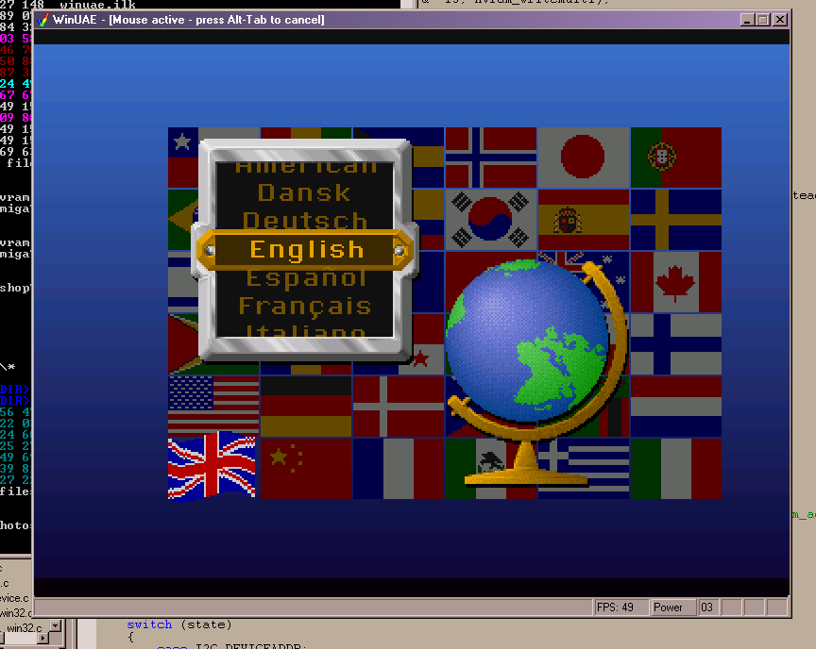
Task: Click the Chinese flag
Action: (x=306, y=468)
